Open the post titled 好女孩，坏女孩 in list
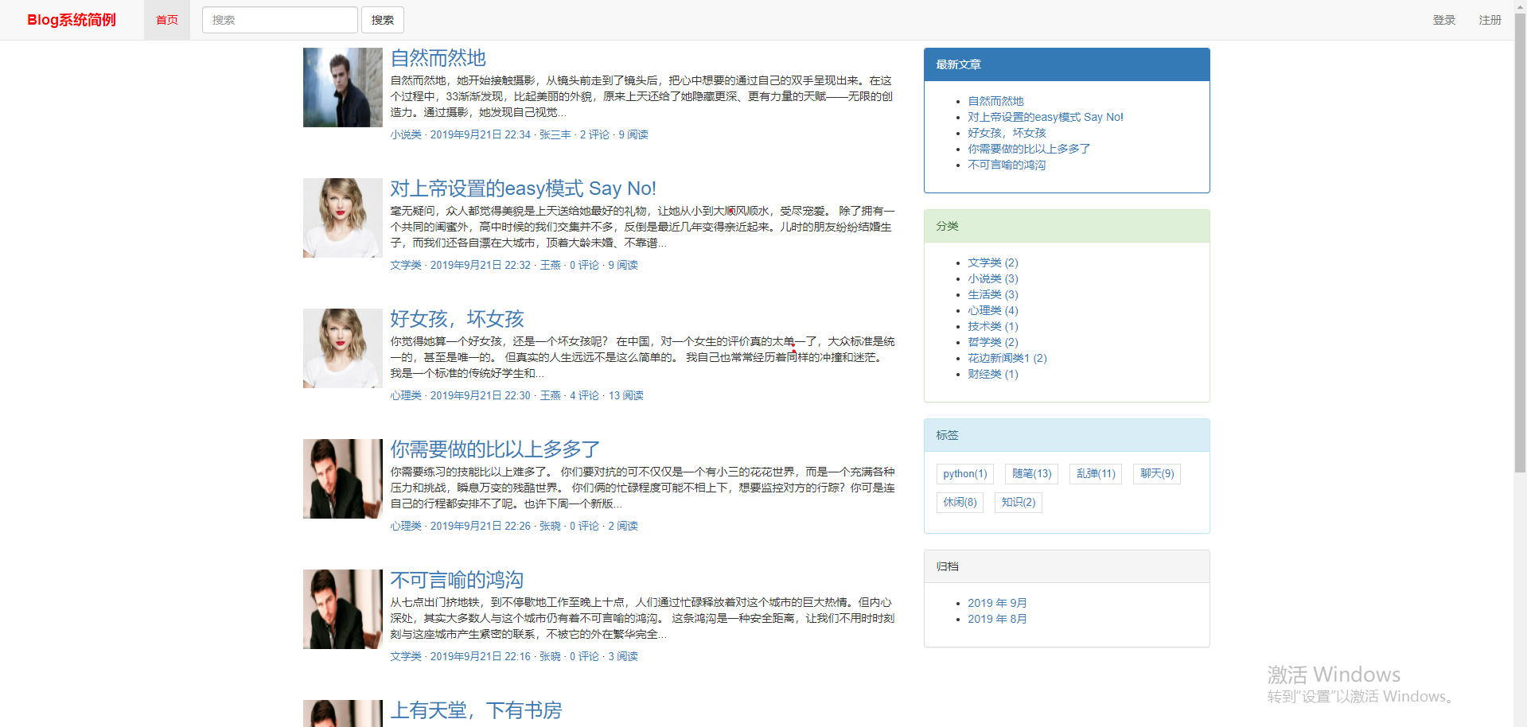The width and height of the screenshot is (1527, 727). pos(458,319)
